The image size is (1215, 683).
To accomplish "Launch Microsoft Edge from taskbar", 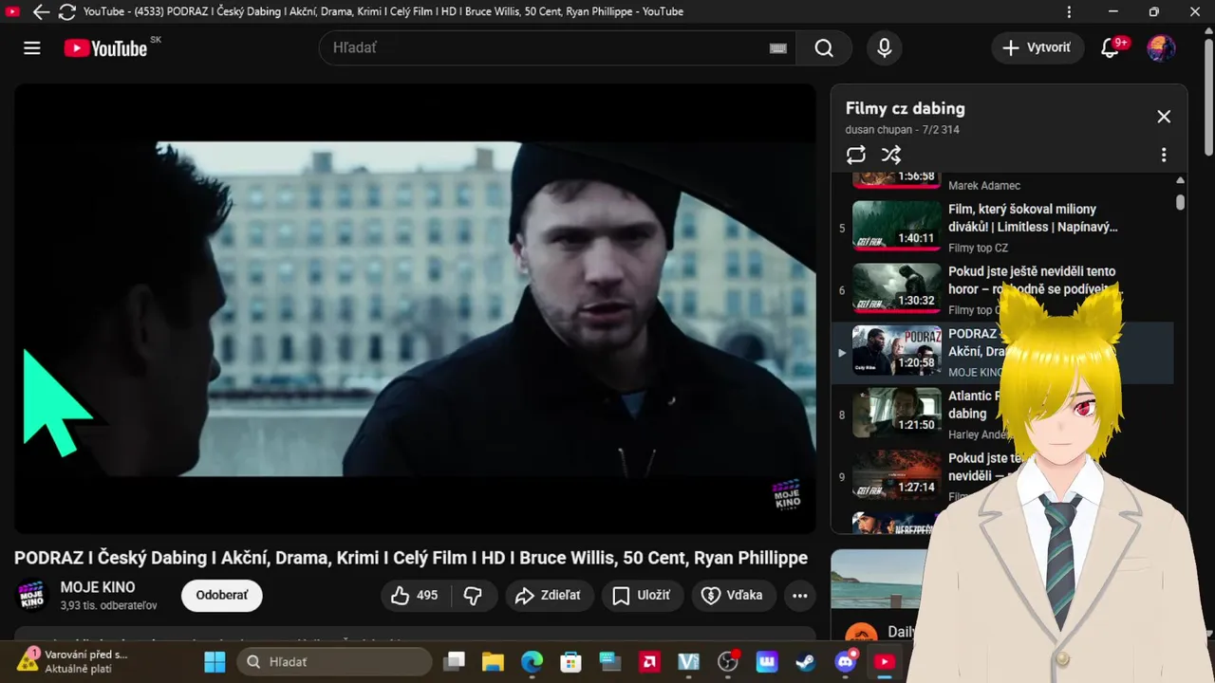I will (x=532, y=661).
